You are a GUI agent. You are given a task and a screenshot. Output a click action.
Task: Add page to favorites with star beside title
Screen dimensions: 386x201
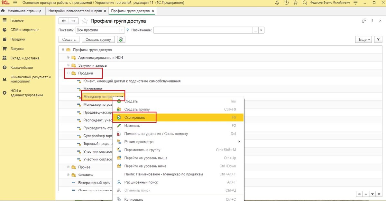(x=85, y=21)
